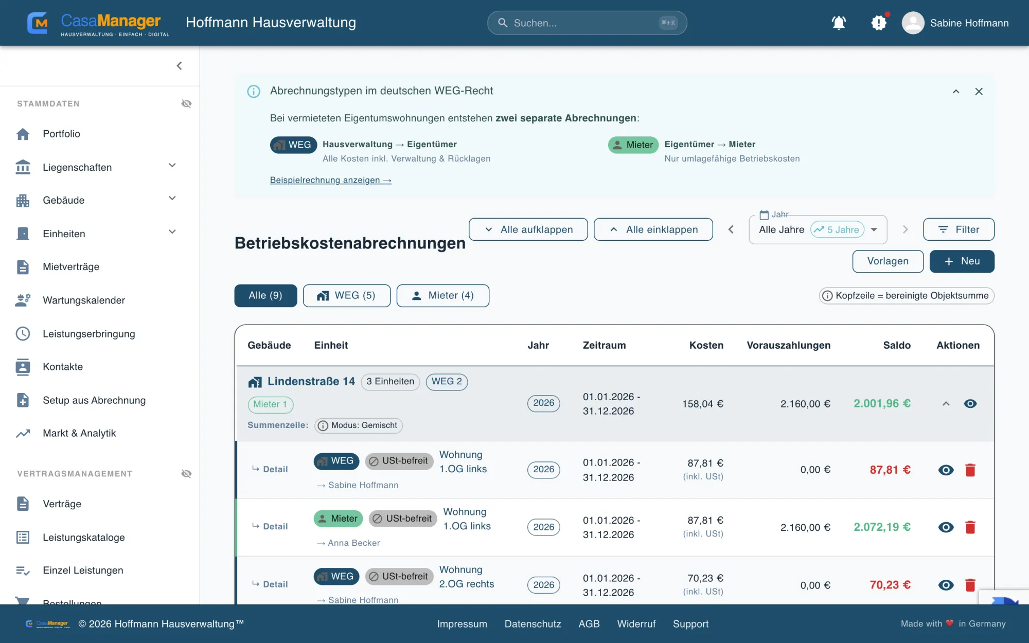1029x643 pixels.
Task: Close the WEG-Recht info banner
Action: click(979, 92)
